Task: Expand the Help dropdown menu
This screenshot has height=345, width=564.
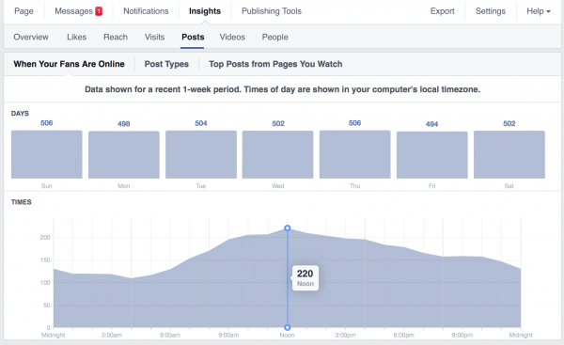Action: tap(539, 11)
